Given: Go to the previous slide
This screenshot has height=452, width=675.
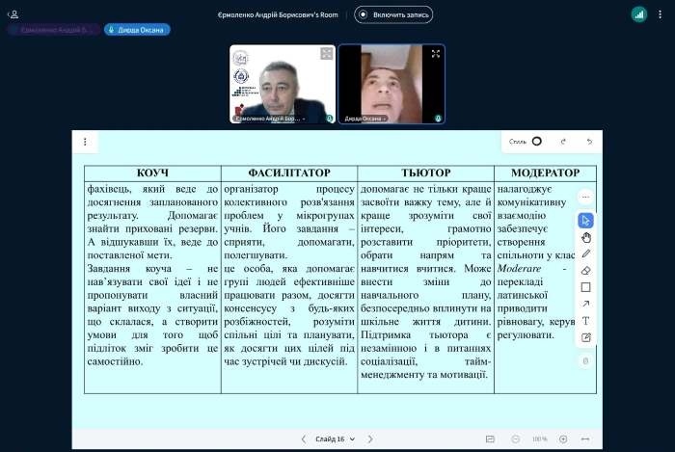Looking at the screenshot, I should (x=304, y=439).
